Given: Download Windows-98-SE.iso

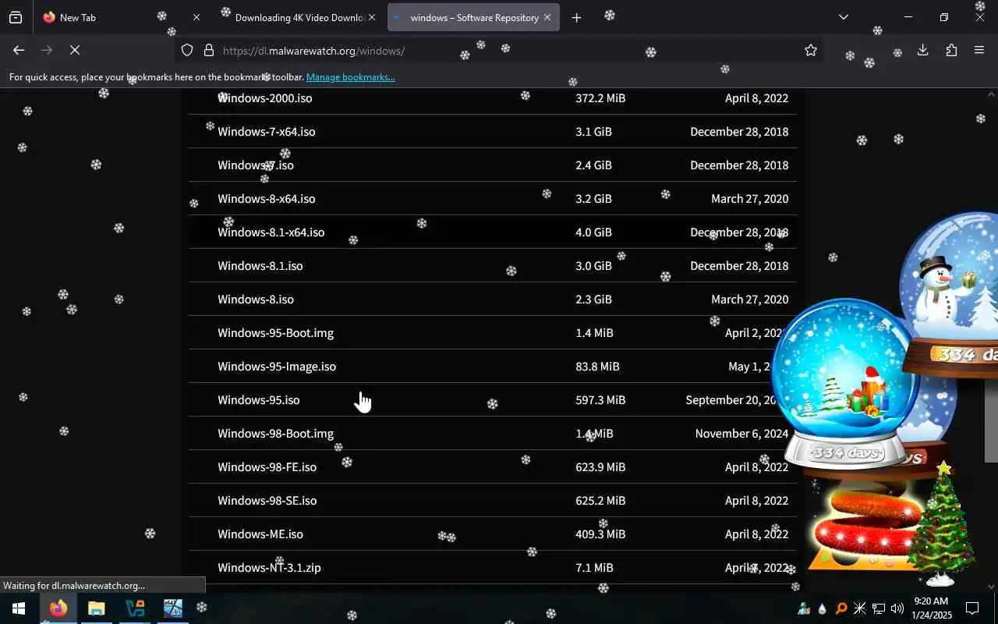Looking at the screenshot, I should pyautogui.click(x=267, y=501).
